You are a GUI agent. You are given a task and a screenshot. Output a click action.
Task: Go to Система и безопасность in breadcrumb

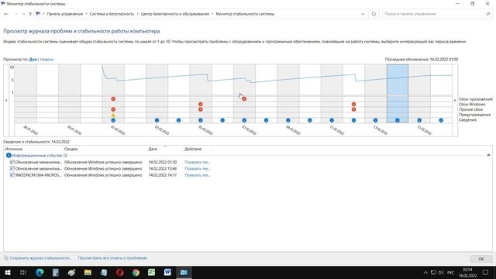tap(112, 14)
